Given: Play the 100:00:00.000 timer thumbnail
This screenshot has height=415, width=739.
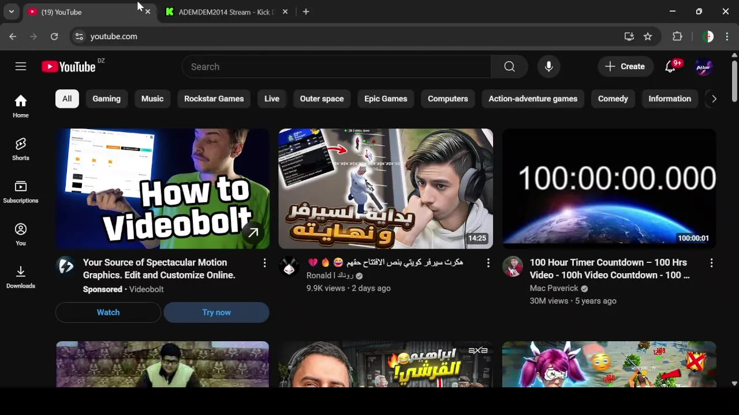Looking at the screenshot, I should pyautogui.click(x=609, y=188).
